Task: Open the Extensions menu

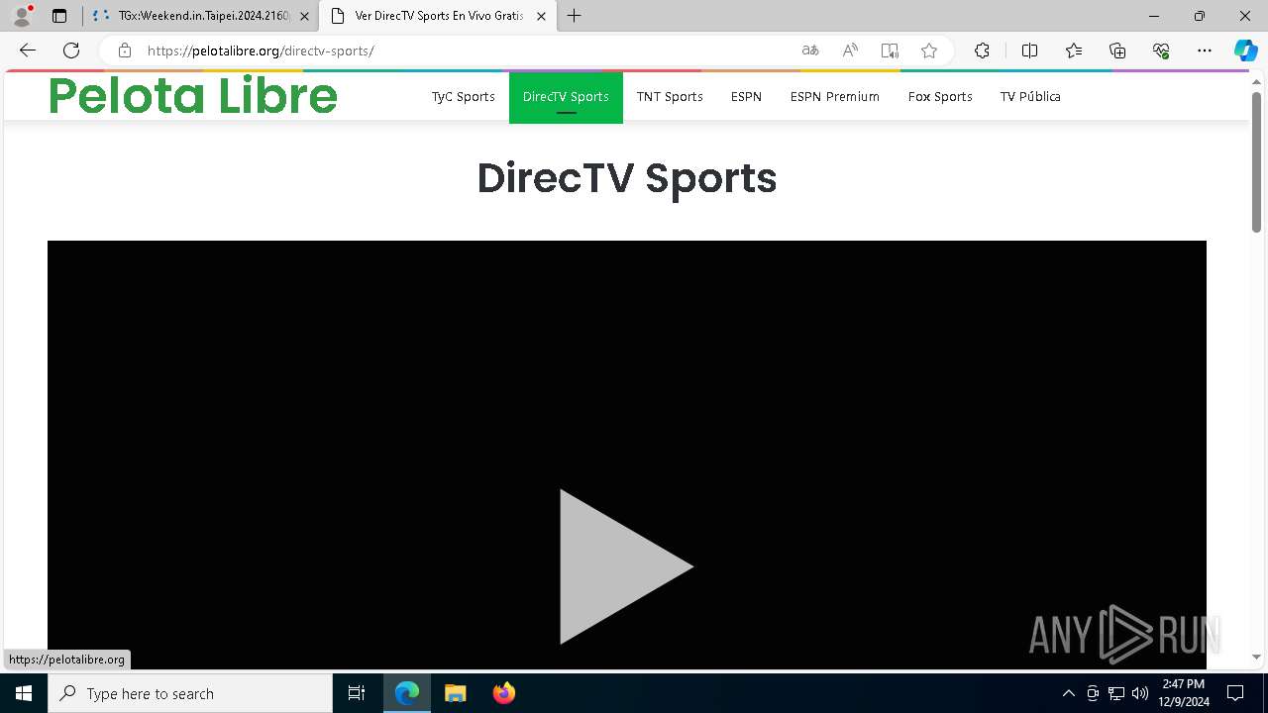Action: tap(982, 51)
